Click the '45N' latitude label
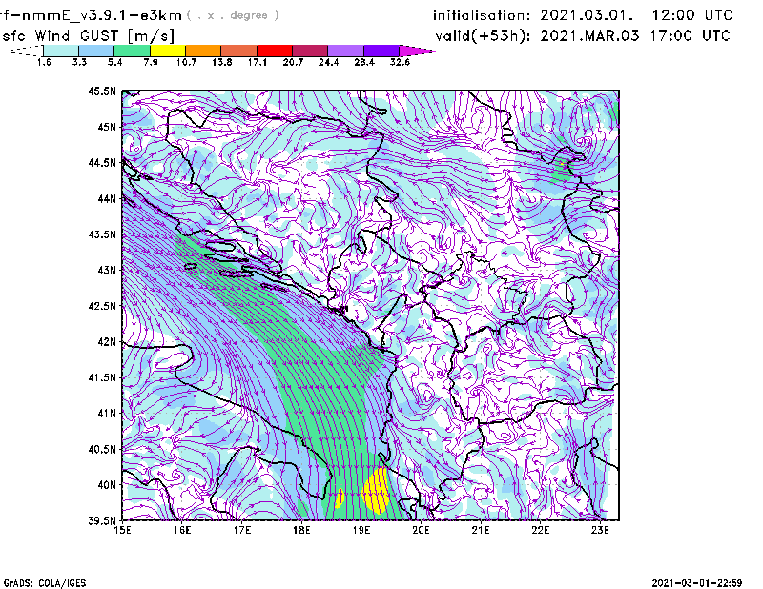The width and height of the screenshot is (763, 589). [x=107, y=127]
